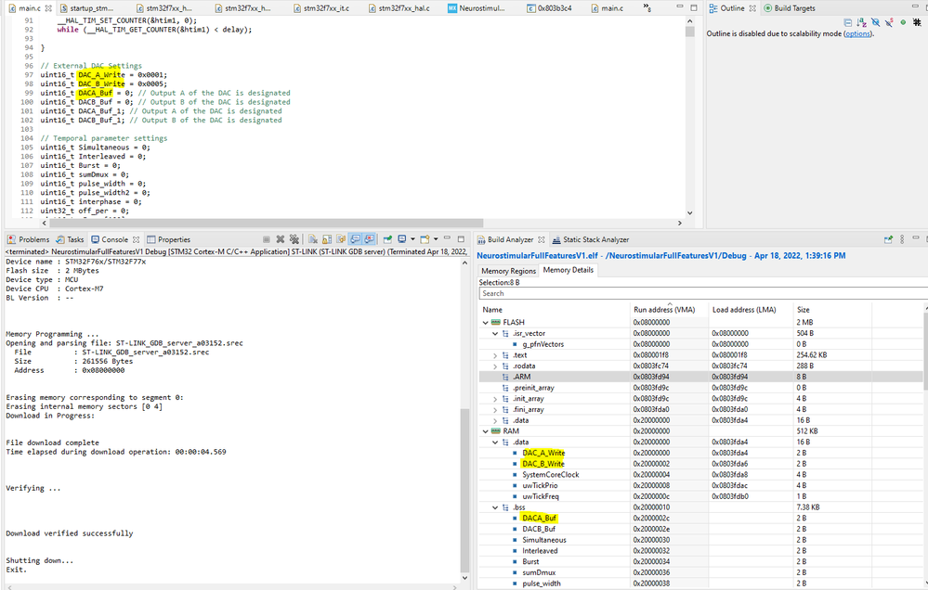Open Display Selected Console dropdown arrow
The height and width of the screenshot is (590, 928).
click(x=412, y=239)
